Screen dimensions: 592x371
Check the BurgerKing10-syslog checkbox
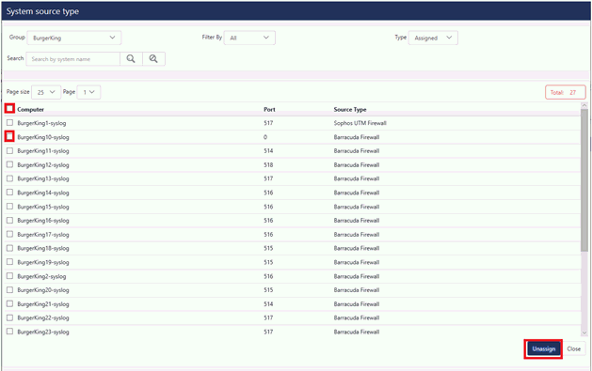[x=9, y=136]
